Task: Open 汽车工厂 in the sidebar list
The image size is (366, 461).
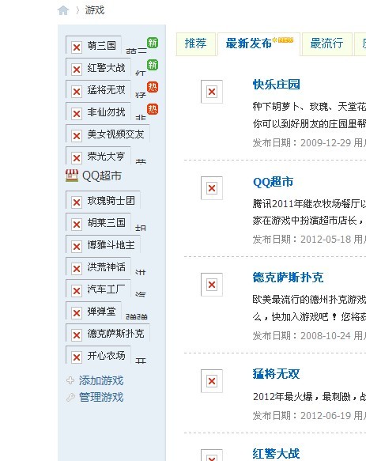Action: click(106, 289)
